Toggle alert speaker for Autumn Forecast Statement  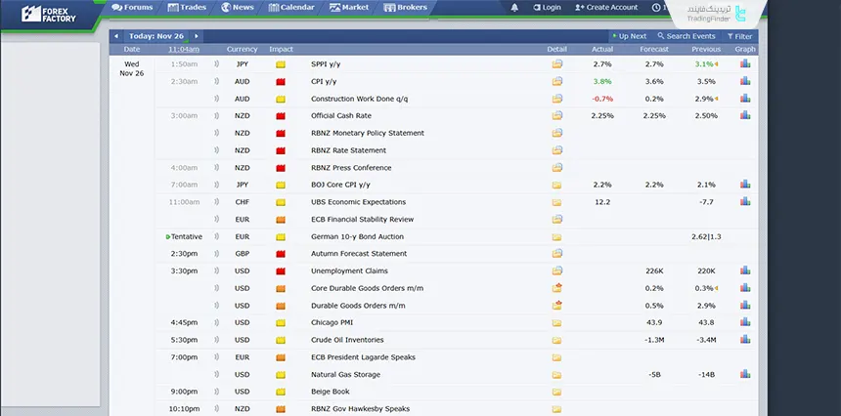[215, 254]
